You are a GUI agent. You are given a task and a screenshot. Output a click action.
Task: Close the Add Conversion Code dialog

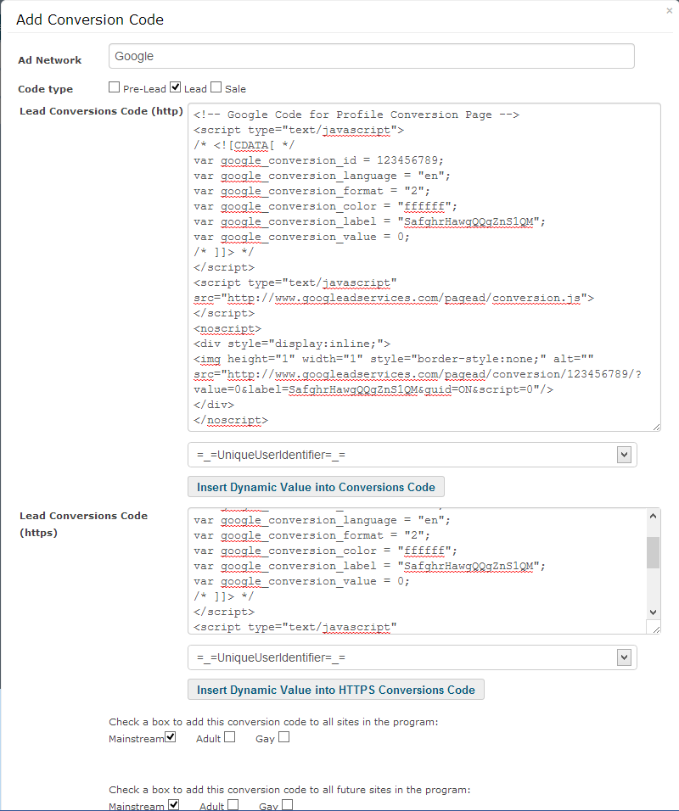(x=669, y=10)
